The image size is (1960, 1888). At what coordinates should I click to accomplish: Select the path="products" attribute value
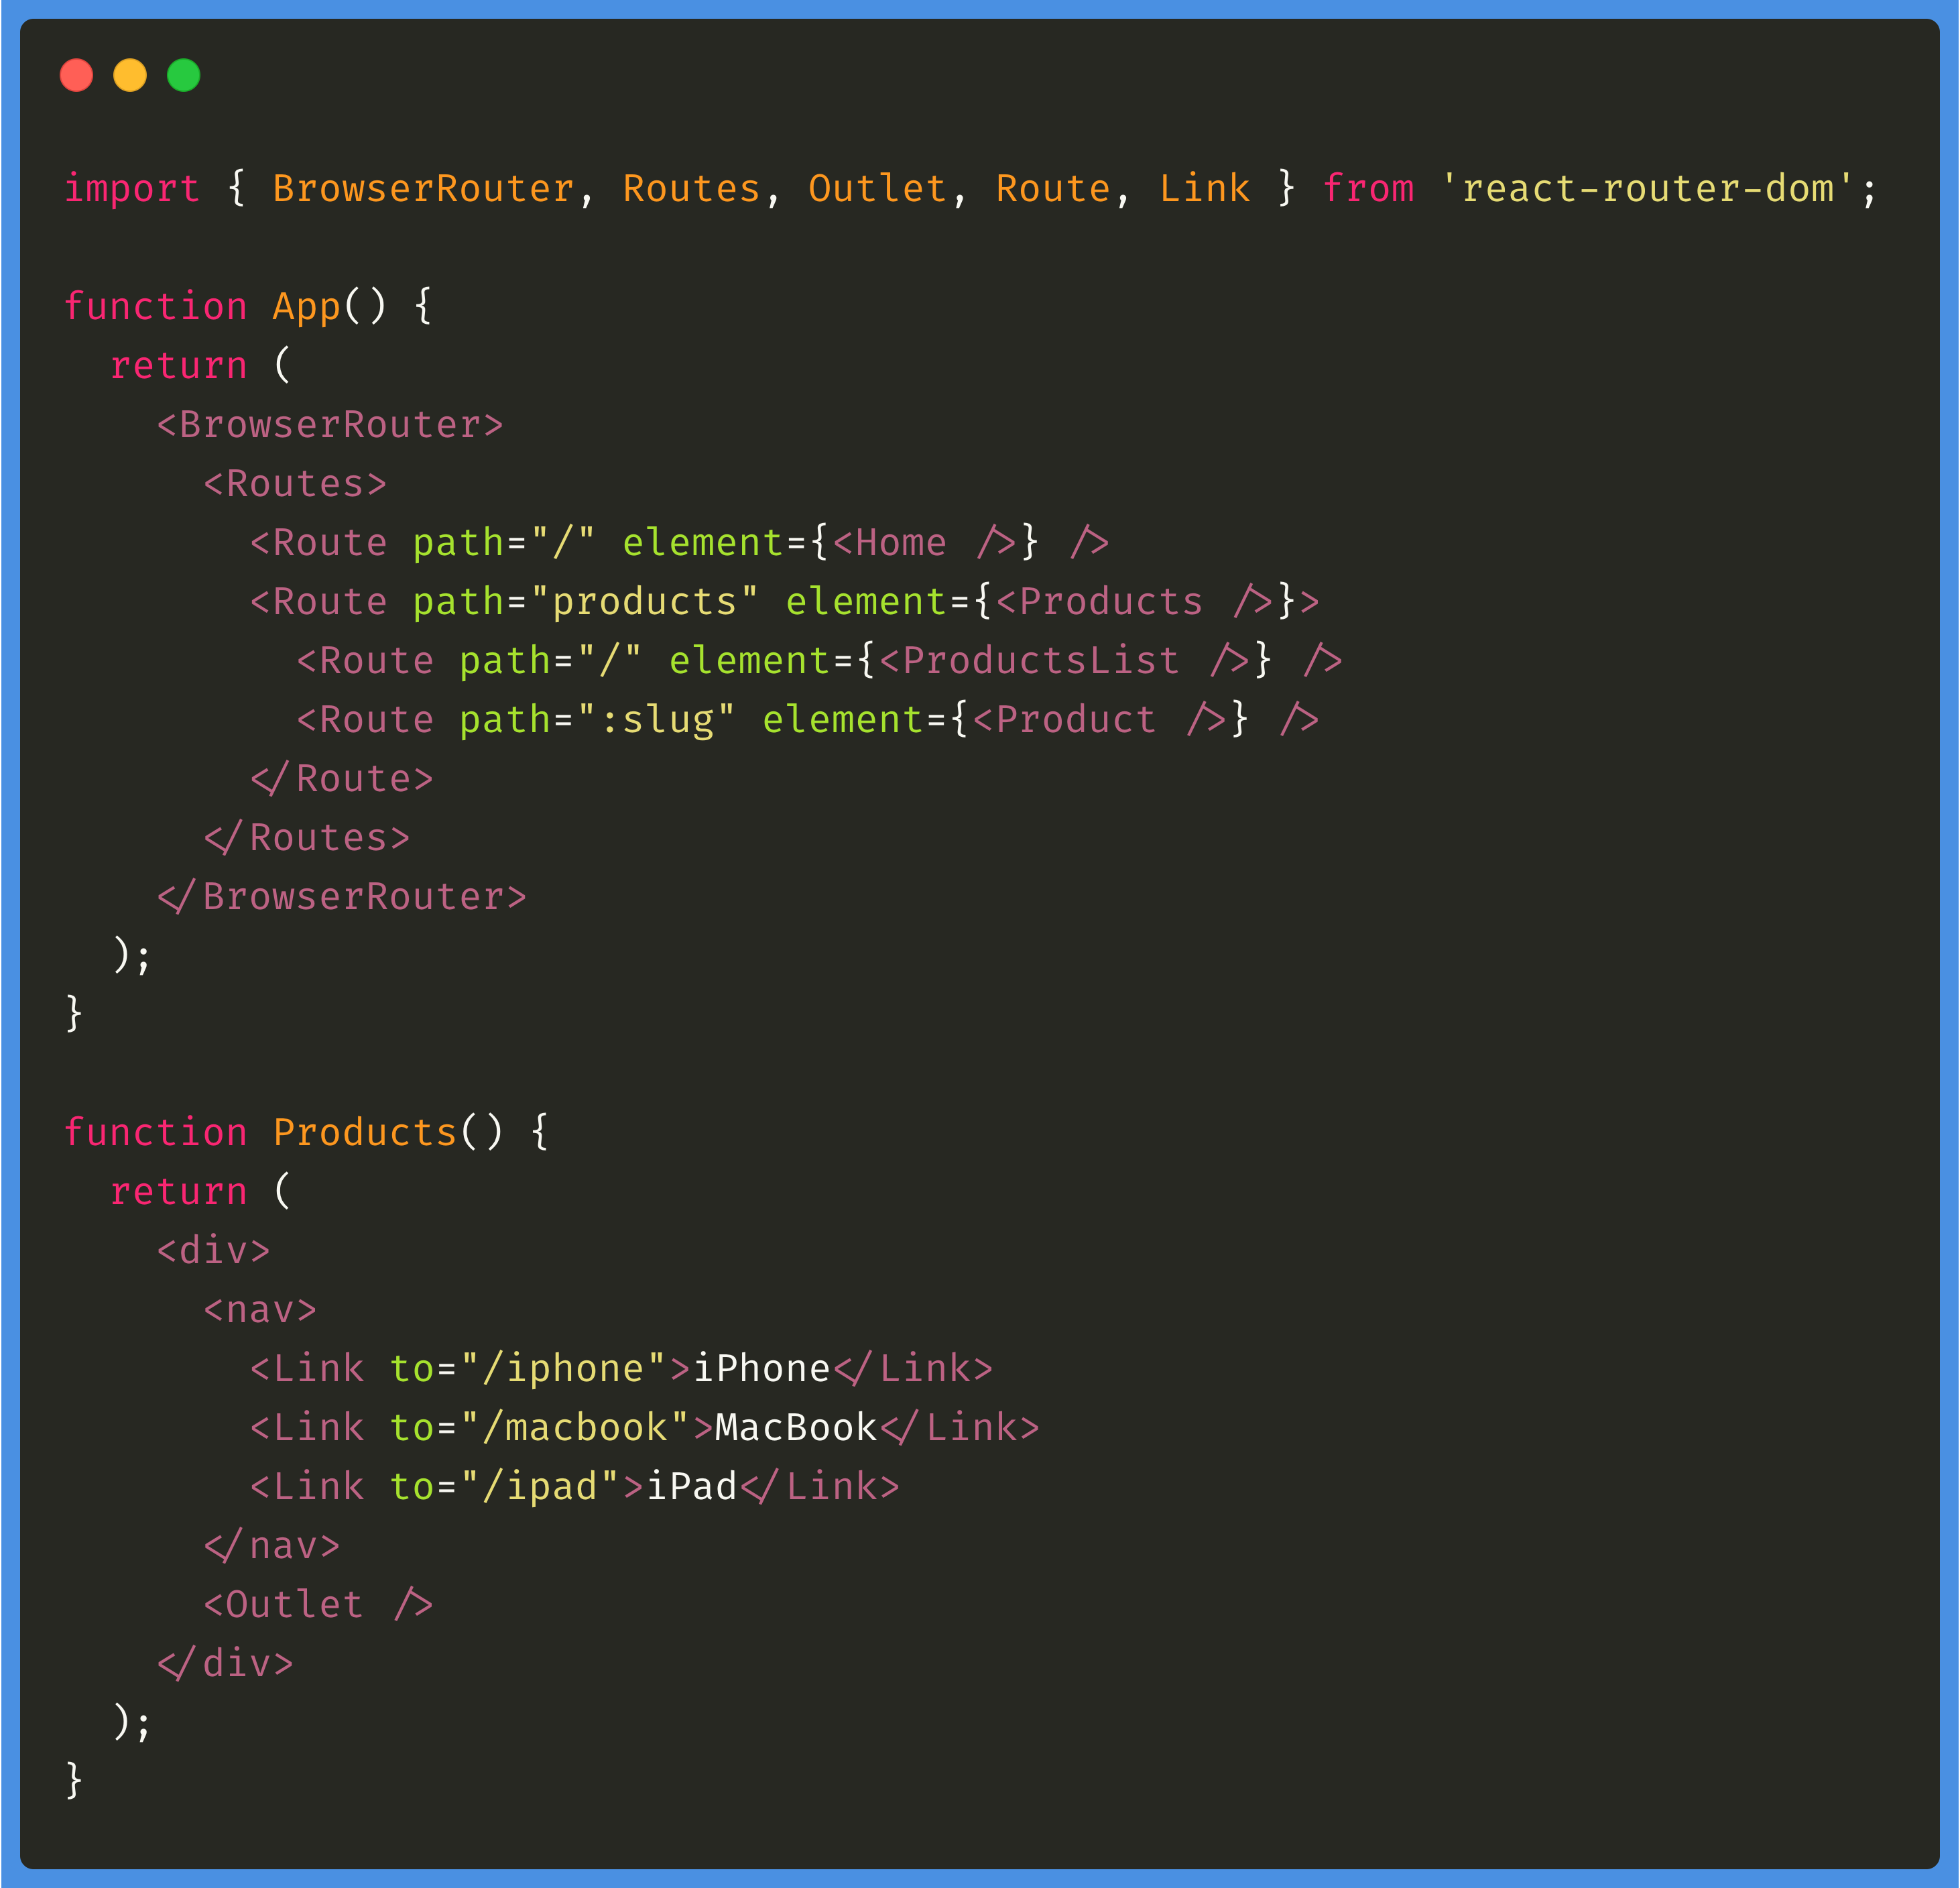(x=645, y=600)
